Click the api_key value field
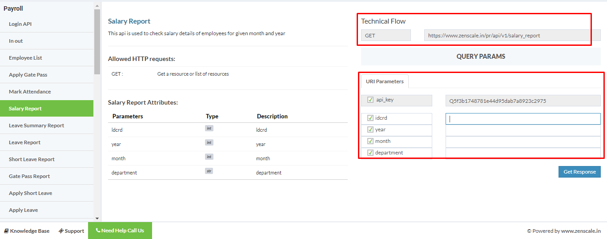 click(523, 101)
